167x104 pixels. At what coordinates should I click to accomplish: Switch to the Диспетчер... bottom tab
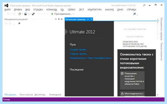40,95
